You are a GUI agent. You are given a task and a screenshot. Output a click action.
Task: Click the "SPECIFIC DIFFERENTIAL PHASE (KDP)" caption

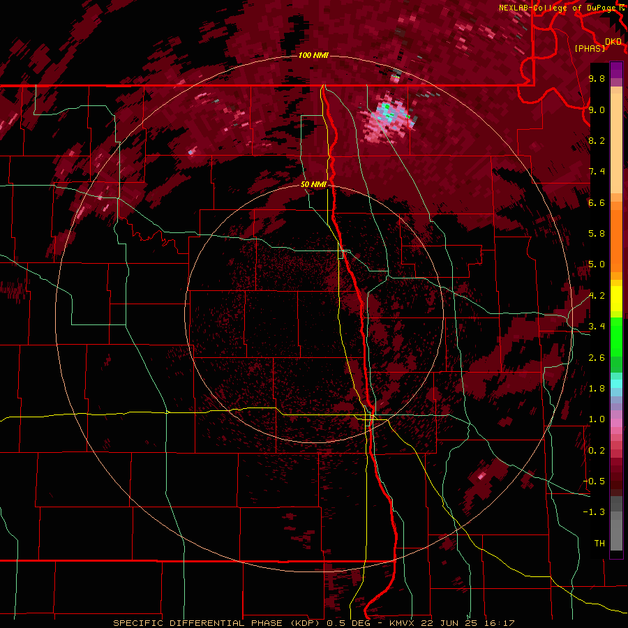218,623
